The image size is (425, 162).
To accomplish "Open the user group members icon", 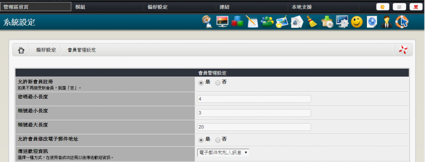I will tap(267, 22).
